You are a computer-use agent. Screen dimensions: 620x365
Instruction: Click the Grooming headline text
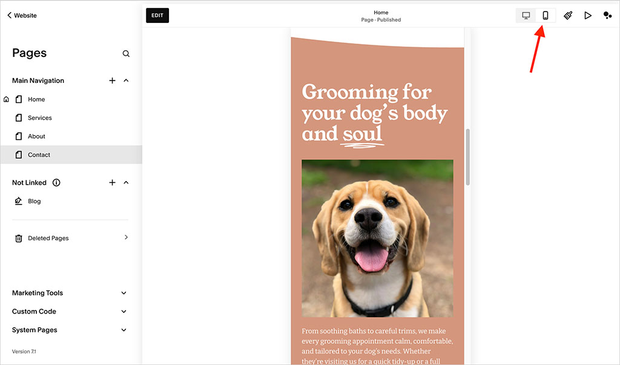374,114
